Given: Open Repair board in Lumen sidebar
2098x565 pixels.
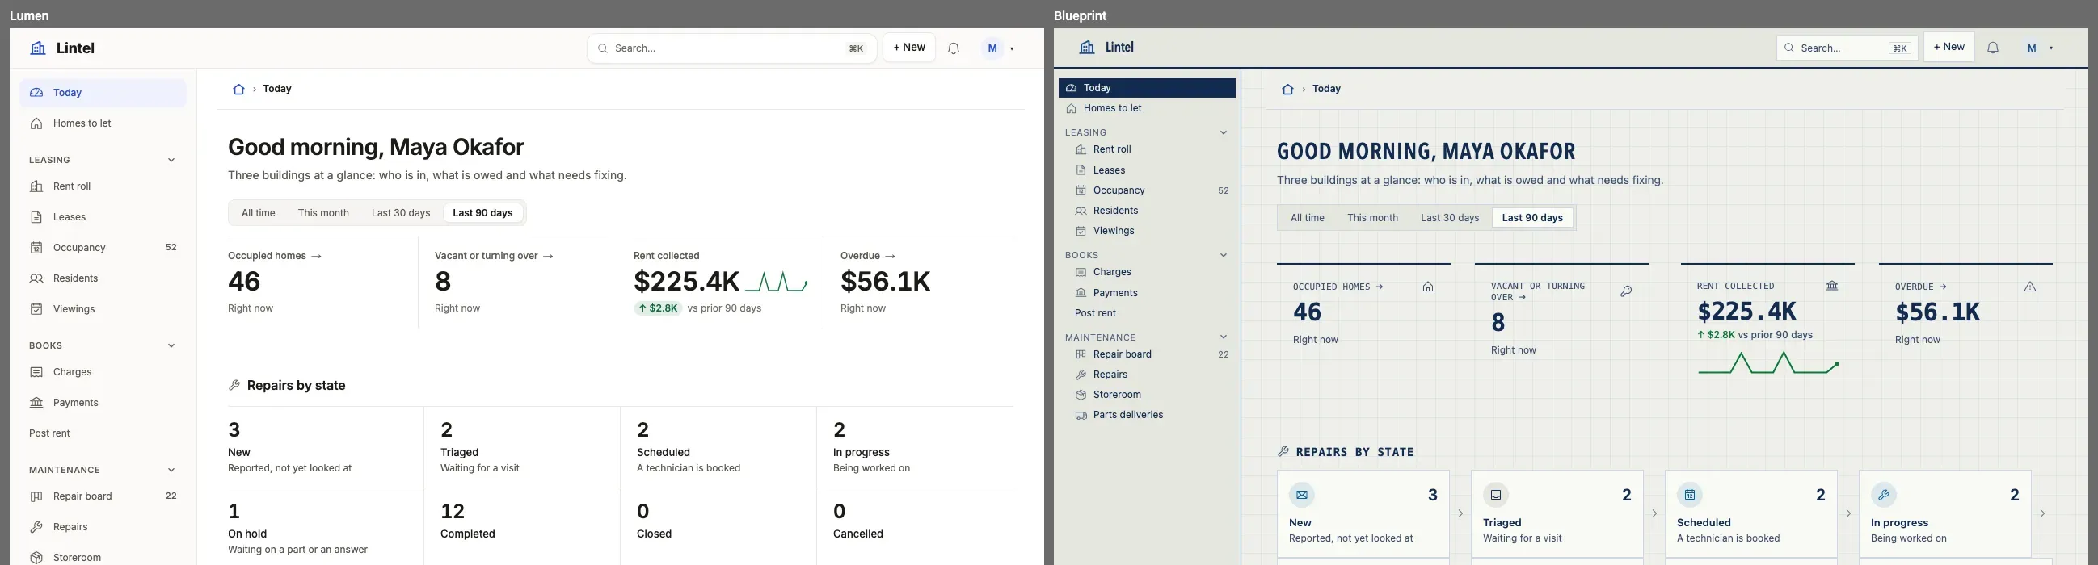Looking at the screenshot, I should pos(103,496).
